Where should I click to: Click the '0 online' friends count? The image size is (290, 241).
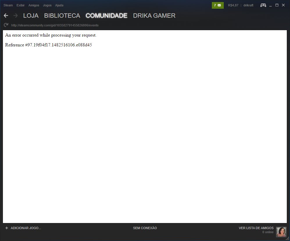point(268,232)
